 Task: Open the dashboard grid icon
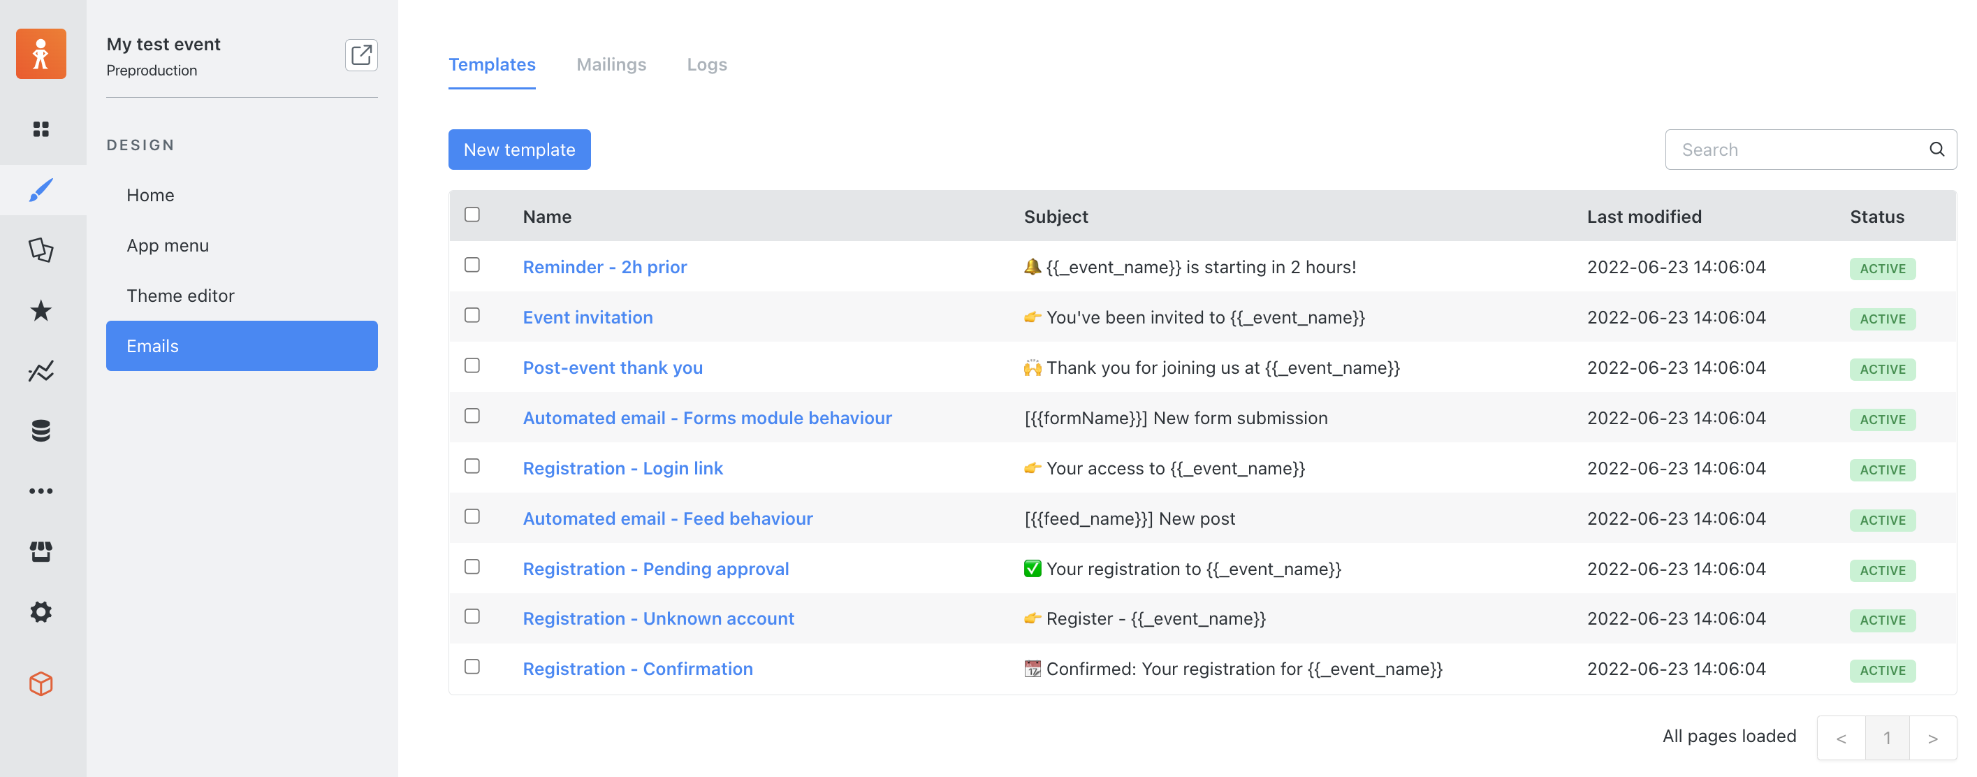click(41, 129)
